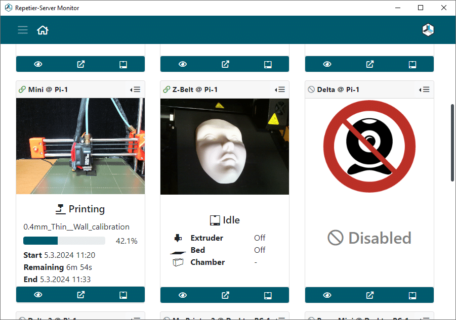456x320 pixels.
Task: Click the Repetier-Server logo in header
Action: pos(428,30)
